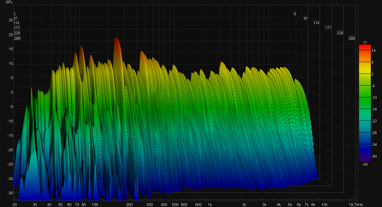
Task: Click the 10k frequency axis label
Action: (x=324, y=205)
